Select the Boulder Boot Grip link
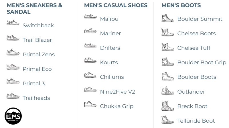The width and height of the screenshot is (229, 128). coord(202,62)
